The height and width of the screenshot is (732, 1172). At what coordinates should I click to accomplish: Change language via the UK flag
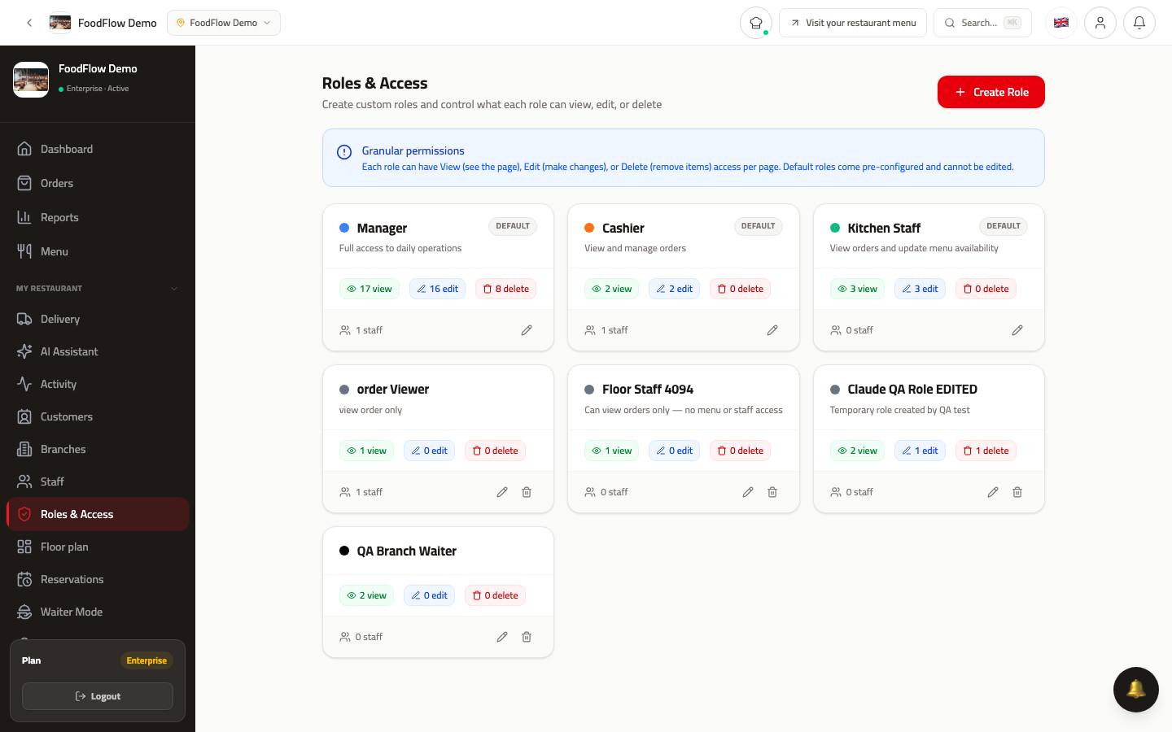pyautogui.click(x=1061, y=23)
